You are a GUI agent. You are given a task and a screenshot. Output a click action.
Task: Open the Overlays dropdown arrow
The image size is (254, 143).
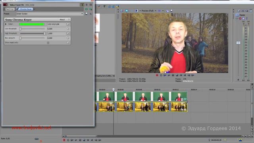(x=163, y=11)
